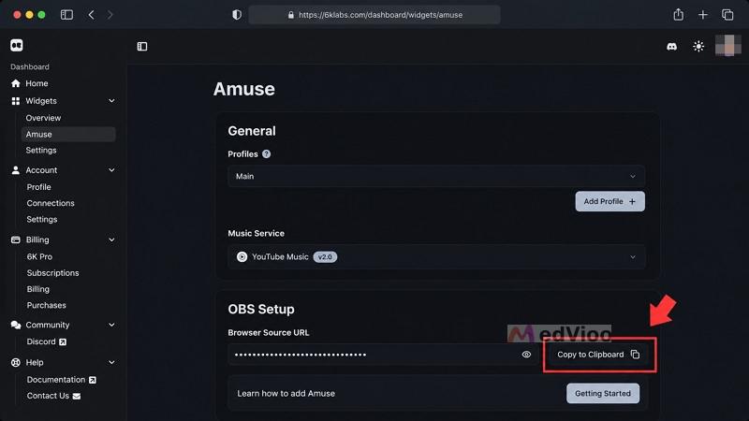This screenshot has height=421, width=749.
Task: Open the Music Service dropdown
Action: click(x=436, y=256)
